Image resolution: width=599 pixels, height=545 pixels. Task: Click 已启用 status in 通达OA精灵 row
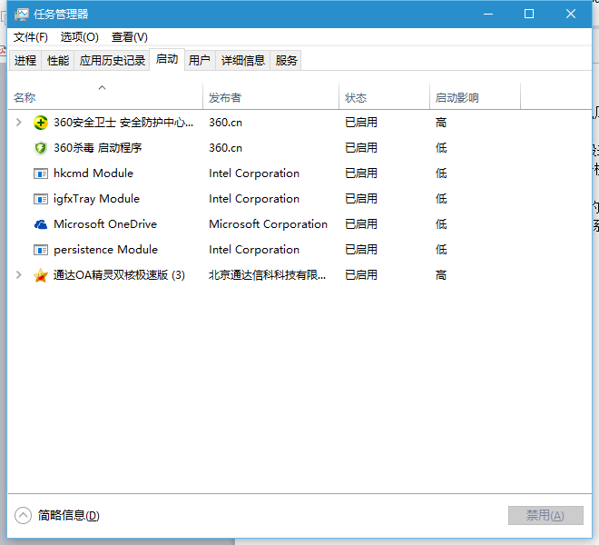(x=361, y=275)
